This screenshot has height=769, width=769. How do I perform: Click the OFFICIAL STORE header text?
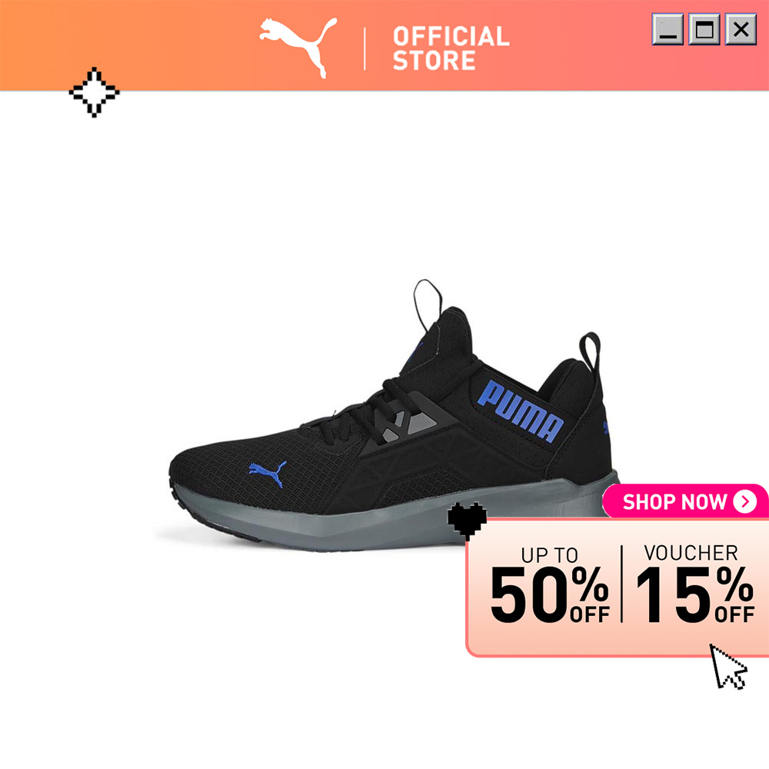pyautogui.click(x=451, y=48)
